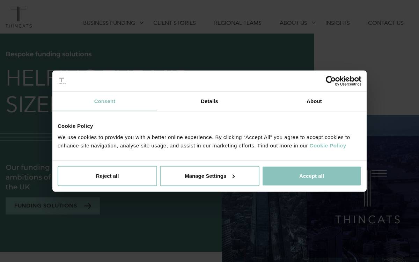Screen dimensions: 419x262
Task: Open the Cookie Policy link
Action: pos(328,146)
